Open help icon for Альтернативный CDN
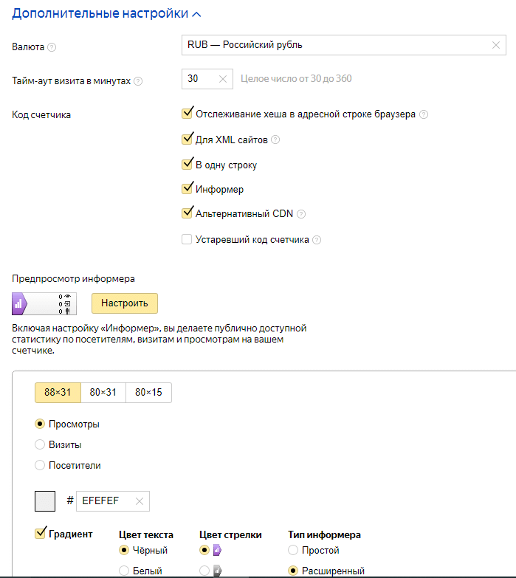The image size is (516, 578). click(301, 214)
